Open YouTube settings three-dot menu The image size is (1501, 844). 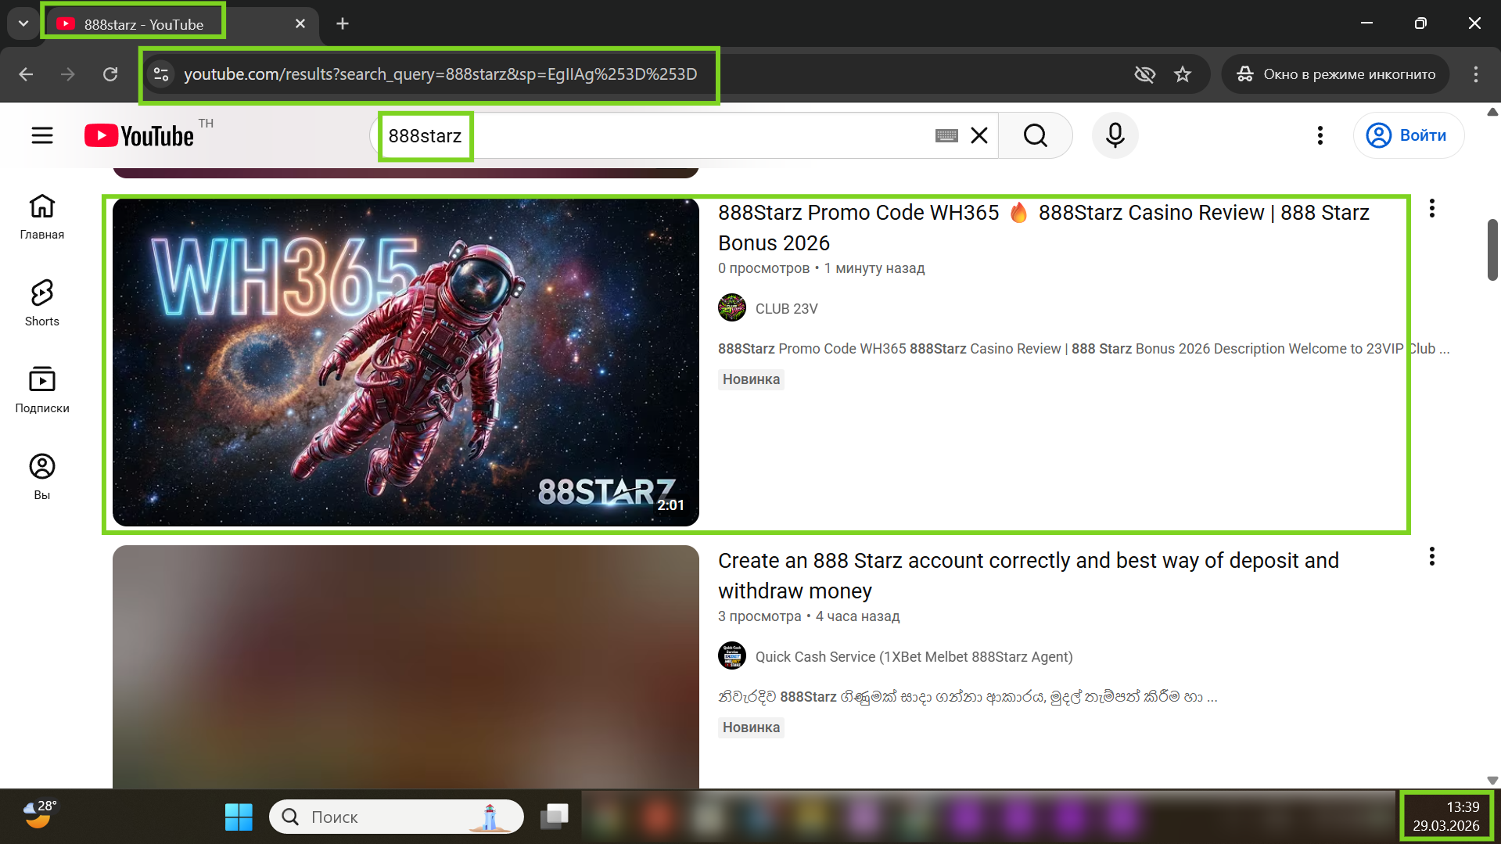1320,135
